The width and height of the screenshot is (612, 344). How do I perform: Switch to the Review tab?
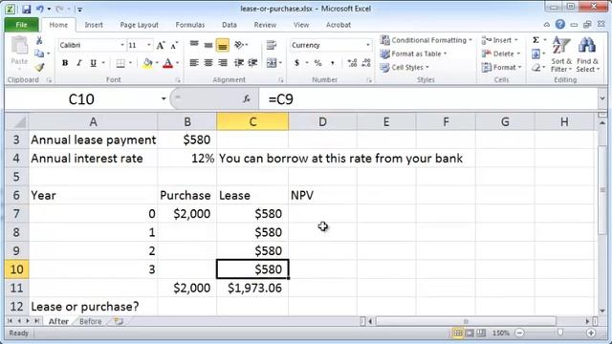coord(265,25)
